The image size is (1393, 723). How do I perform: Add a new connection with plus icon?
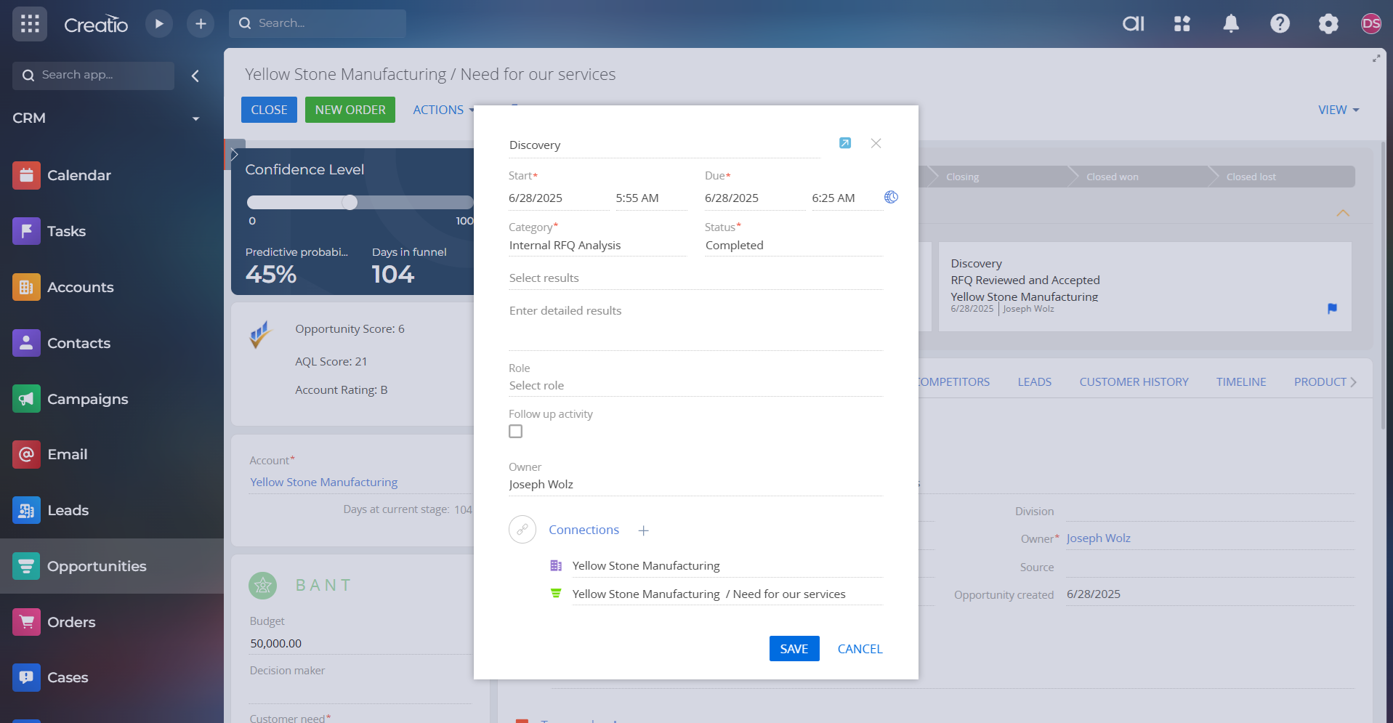(x=643, y=530)
